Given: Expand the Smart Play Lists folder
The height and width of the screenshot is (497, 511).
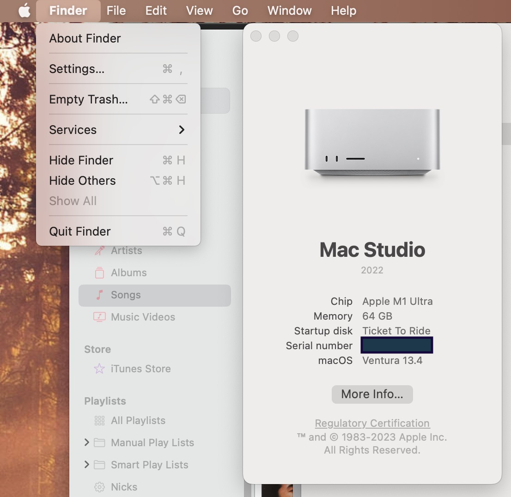Looking at the screenshot, I should pyautogui.click(x=87, y=465).
